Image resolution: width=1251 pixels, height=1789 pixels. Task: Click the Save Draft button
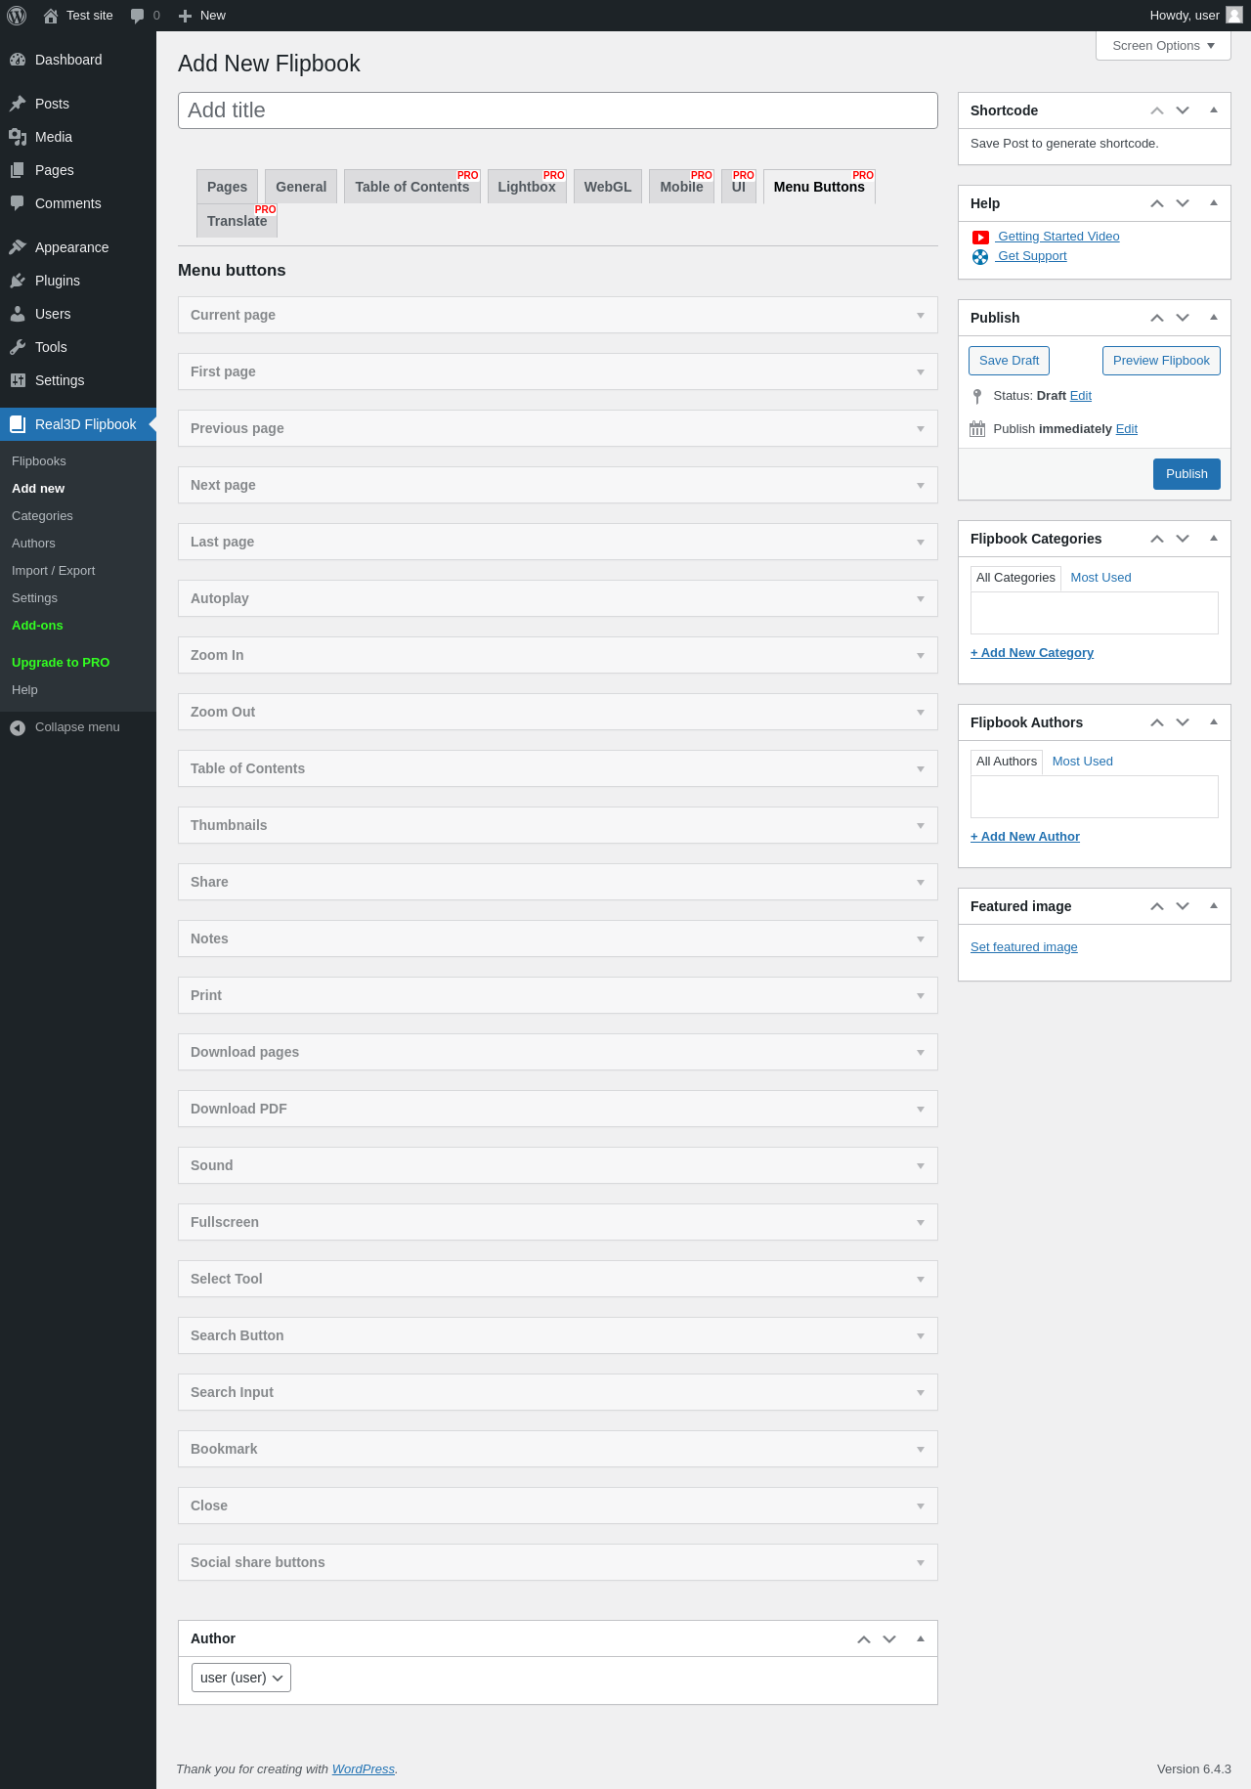click(1010, 361)
